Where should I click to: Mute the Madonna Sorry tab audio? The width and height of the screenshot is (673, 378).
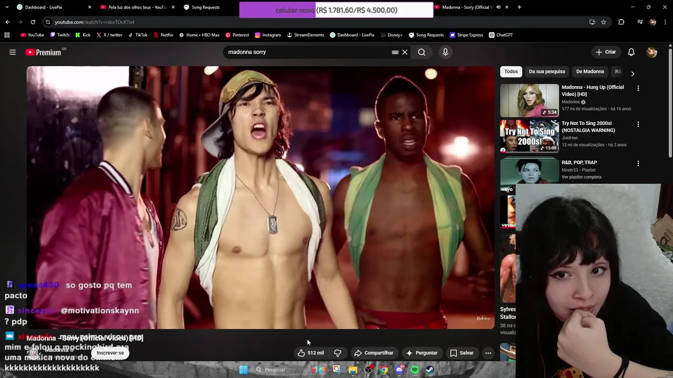coord(498,7)
